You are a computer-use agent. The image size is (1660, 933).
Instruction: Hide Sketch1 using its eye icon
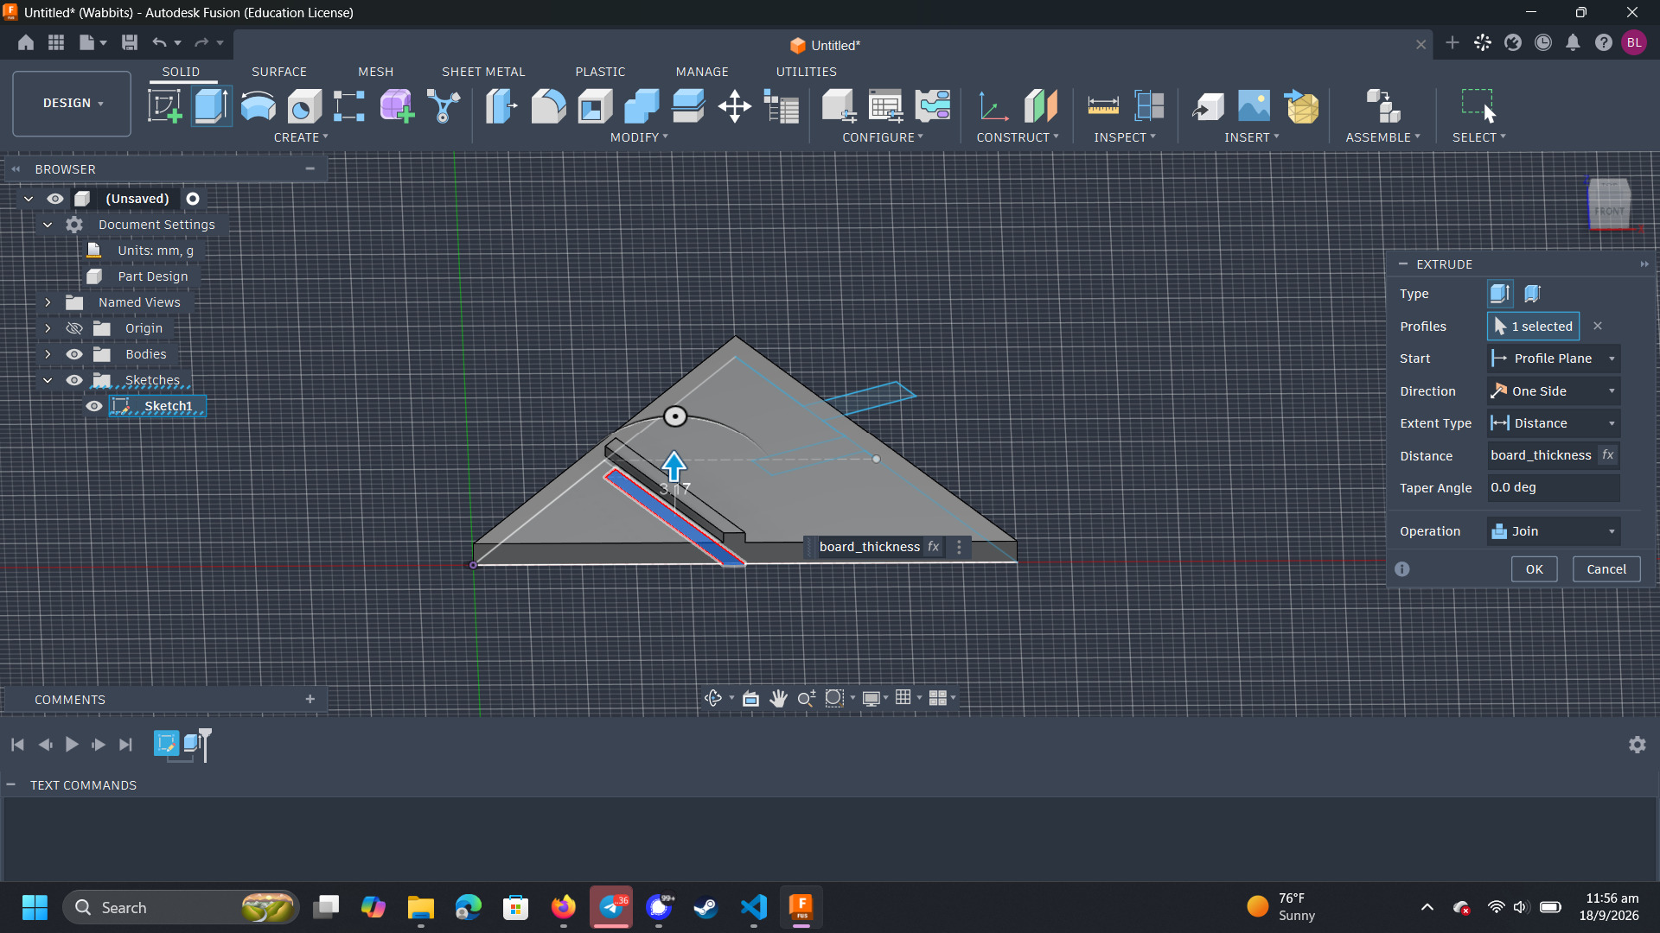tap(94, 406)
